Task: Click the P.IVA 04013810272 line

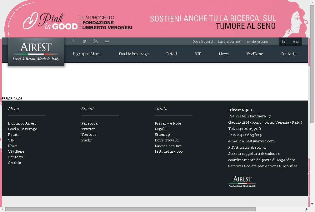Action: 247,147
